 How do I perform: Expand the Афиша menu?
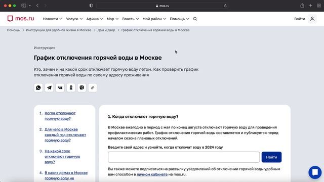[95, 19]
